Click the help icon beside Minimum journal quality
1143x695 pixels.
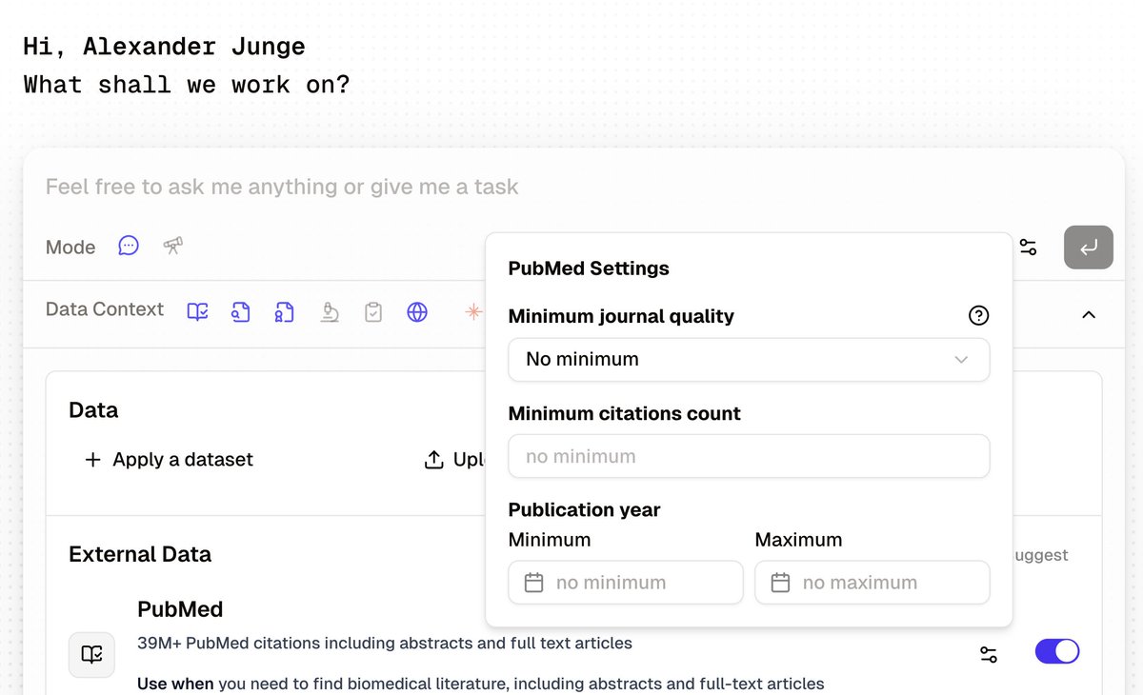point(978,316)
